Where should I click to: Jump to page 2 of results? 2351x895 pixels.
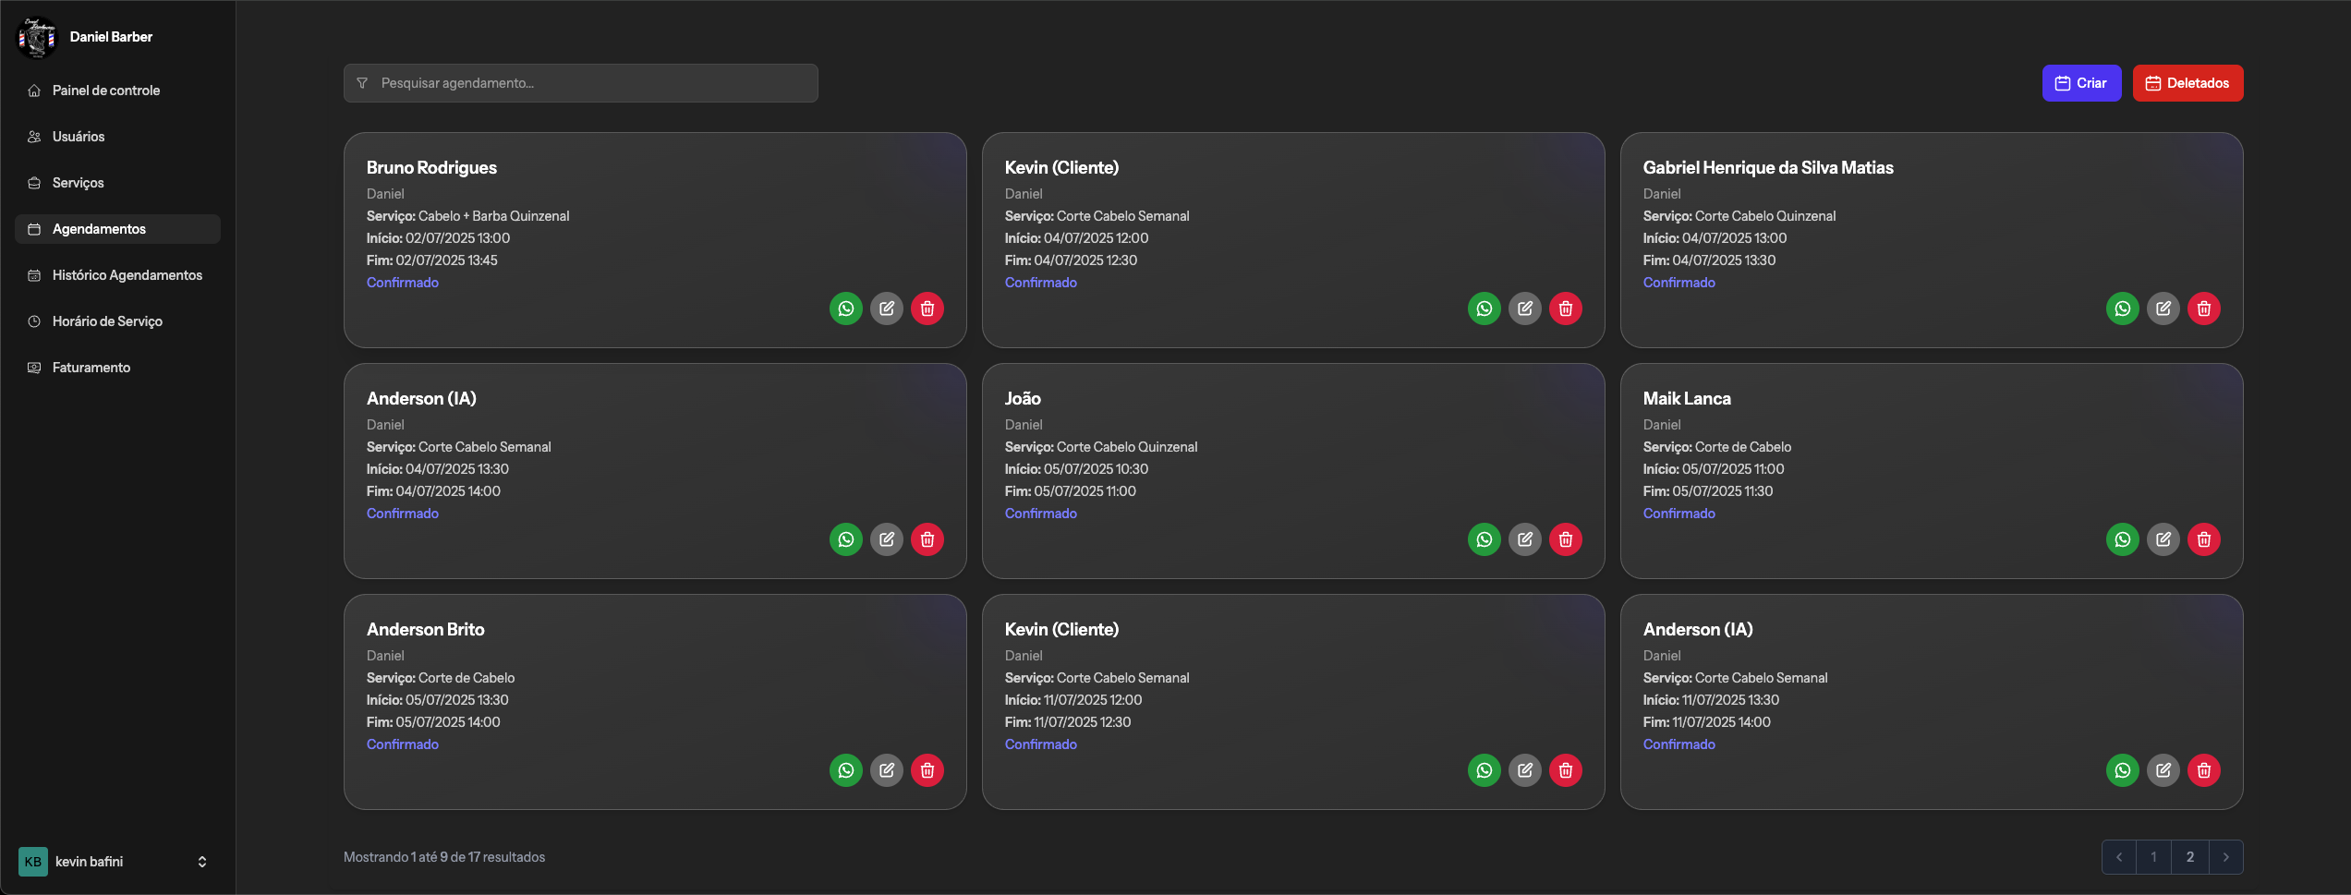pos(2189,857)
